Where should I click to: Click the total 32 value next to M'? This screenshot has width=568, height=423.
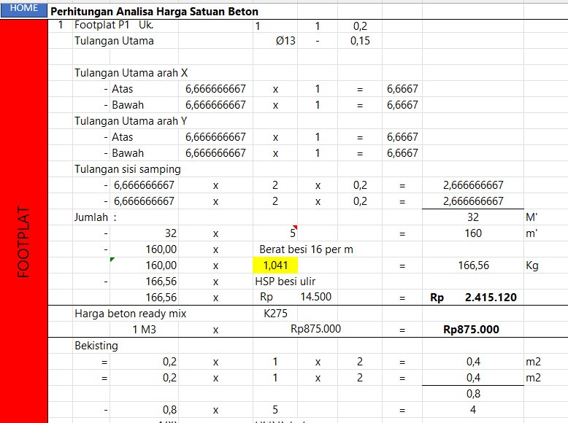pos(473,217)
